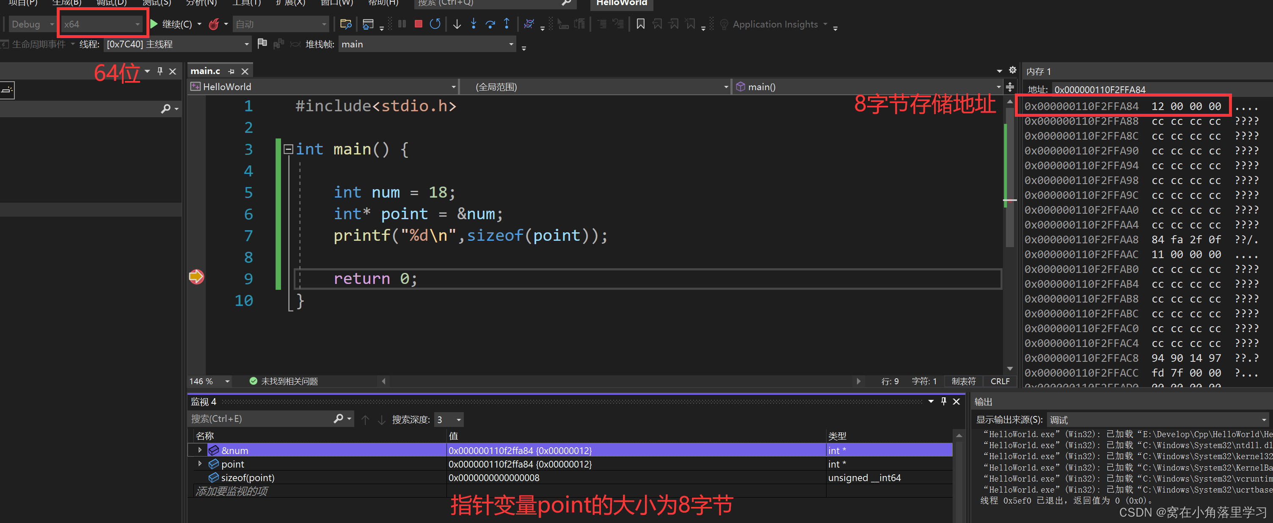This screenshot has height=523, width=1273.
Task: Click the 继续(C) continue button
Action: tap(171, 24)
